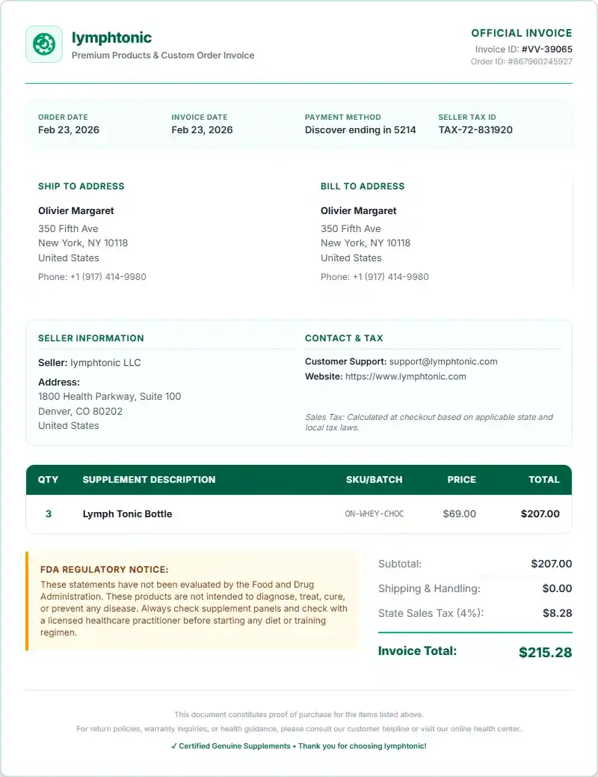Open the lymphtonic.com website link
The height and width of the screenshot is (777, 598).
[x=405, y=377]
